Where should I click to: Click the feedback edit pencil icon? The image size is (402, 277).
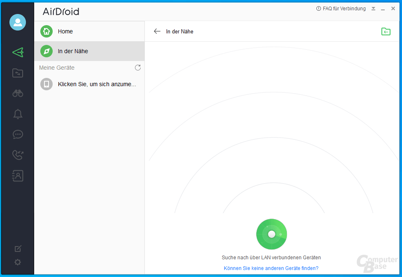[18, 249]
